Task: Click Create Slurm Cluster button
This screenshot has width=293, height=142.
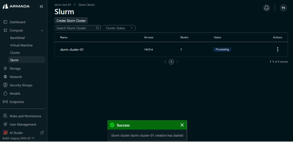Action: (71, 21)
